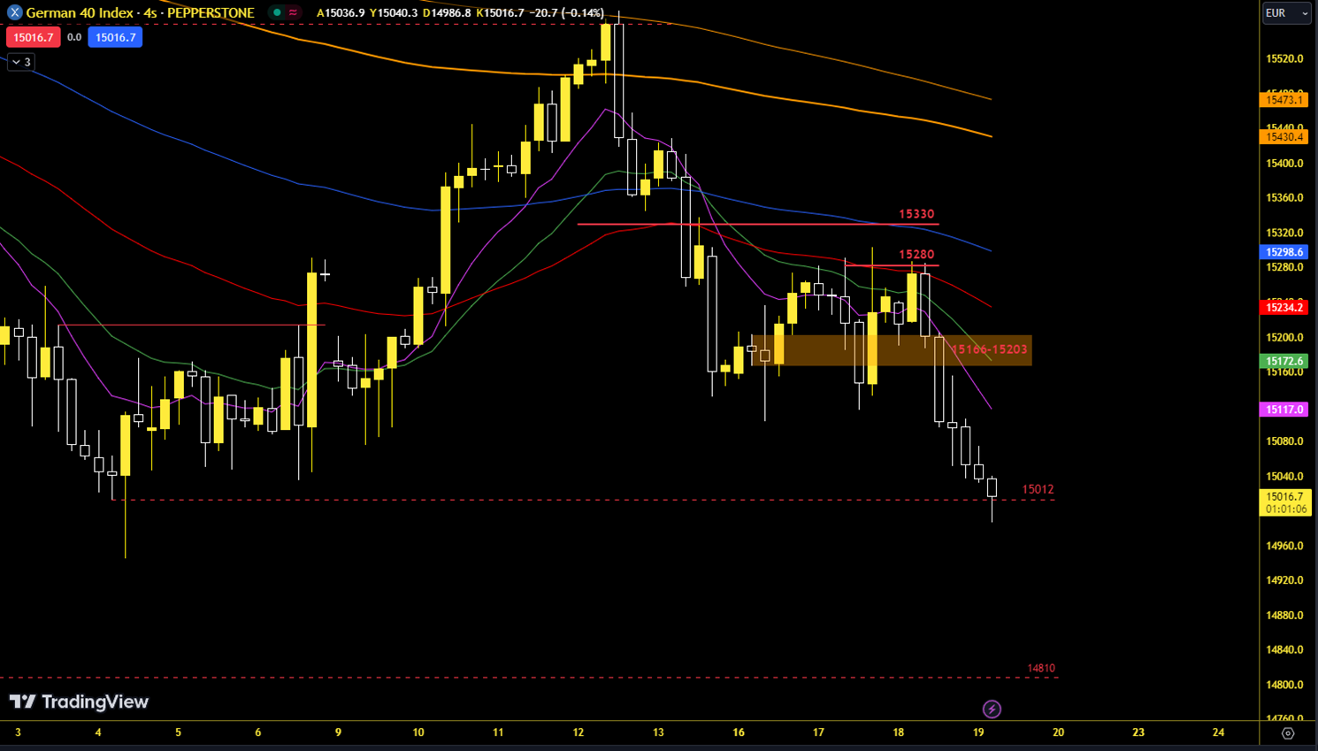1318x751 pixels.
Task: Click the yellow current price label with countdown
Action: [x=1284, y=502]
